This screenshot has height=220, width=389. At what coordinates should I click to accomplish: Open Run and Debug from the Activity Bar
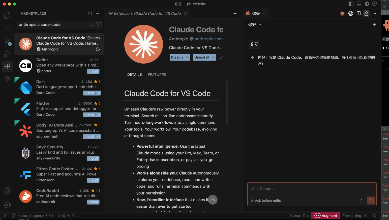pos(7,53)
